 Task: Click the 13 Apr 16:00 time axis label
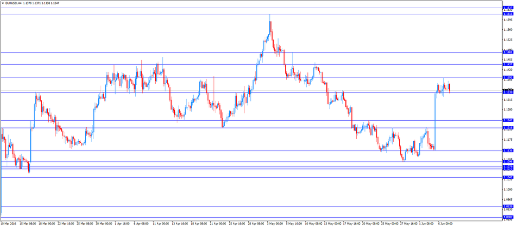(x=179, y=224)
